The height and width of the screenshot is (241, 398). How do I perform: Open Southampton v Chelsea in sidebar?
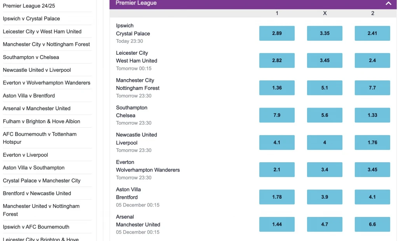(31, 57)
